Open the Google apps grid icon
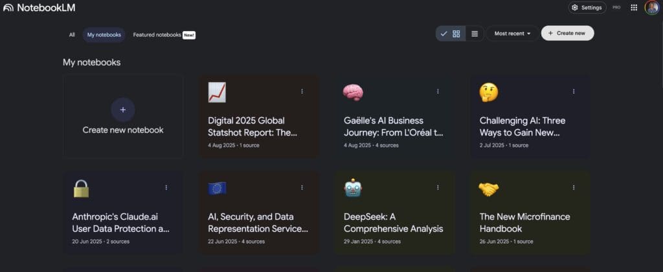The image size is (663, 272). click(634, 8)
